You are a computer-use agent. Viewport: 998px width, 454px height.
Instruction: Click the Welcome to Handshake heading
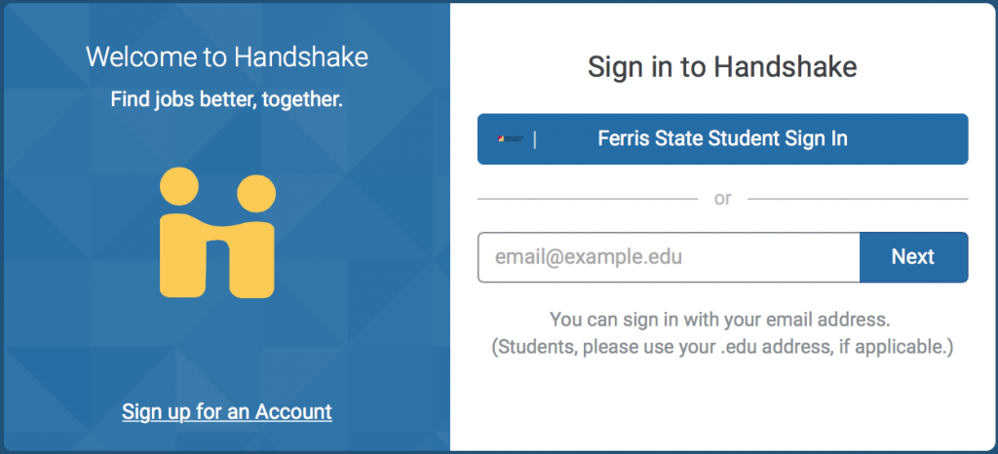tap(227, 57)
